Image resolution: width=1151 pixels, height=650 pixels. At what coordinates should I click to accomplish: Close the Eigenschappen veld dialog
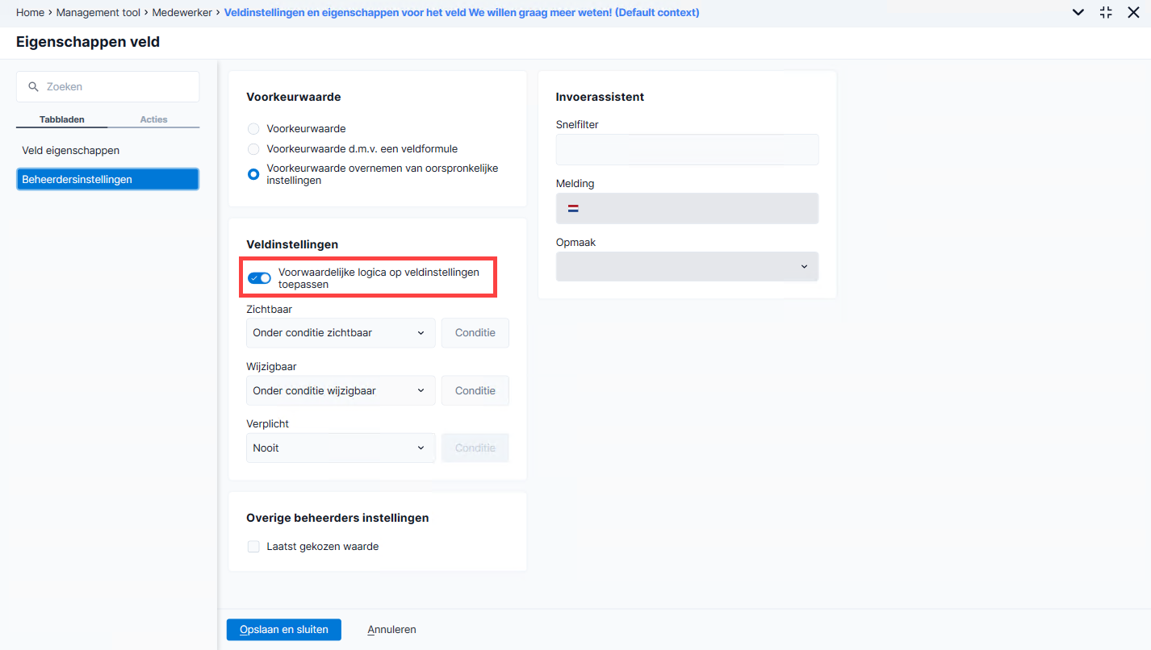(1133, 12)
